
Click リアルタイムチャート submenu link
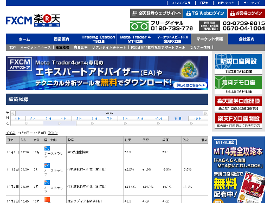(x=109, y=48)
